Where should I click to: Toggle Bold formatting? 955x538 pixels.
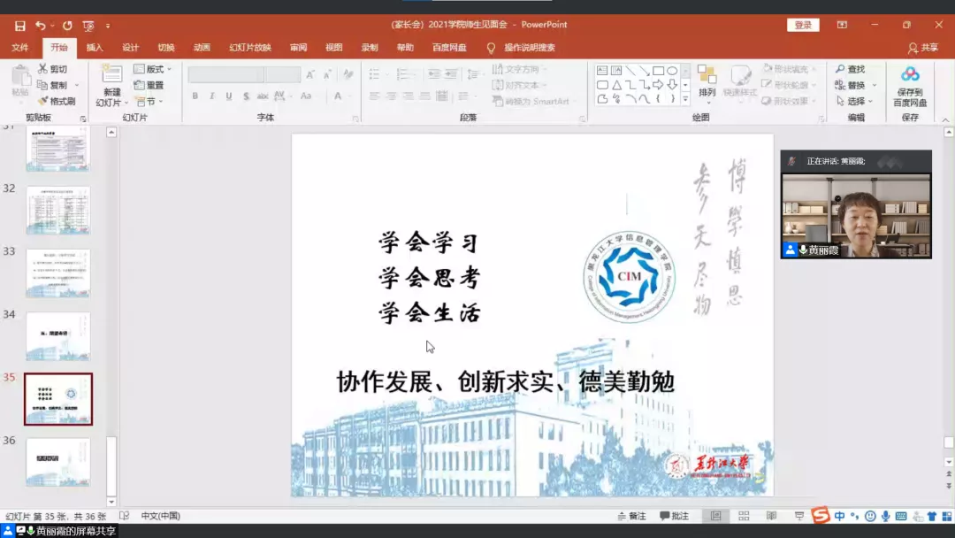click(x=195, y=96)
